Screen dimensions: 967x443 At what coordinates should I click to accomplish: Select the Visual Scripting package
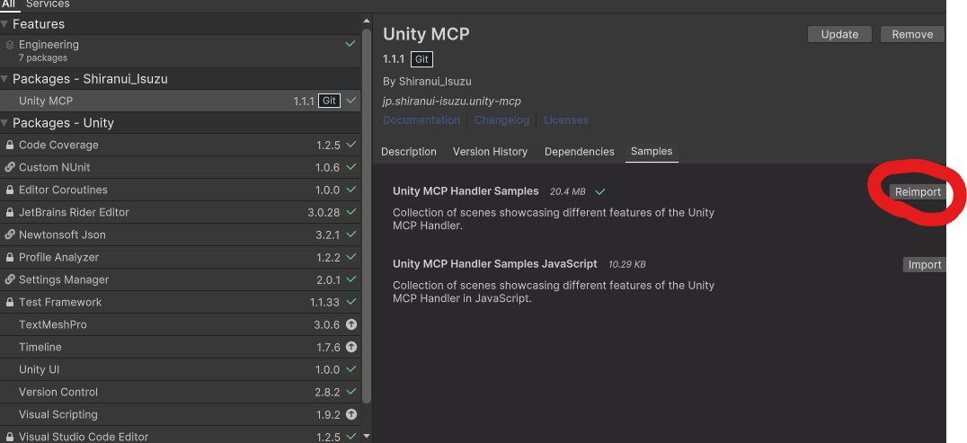point(180,414)
